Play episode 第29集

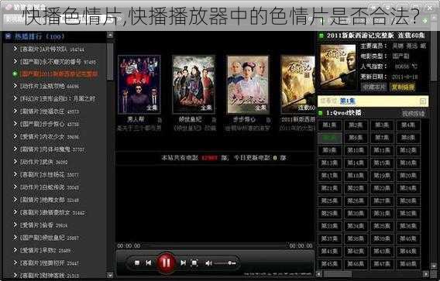click(x=329, y=214)
